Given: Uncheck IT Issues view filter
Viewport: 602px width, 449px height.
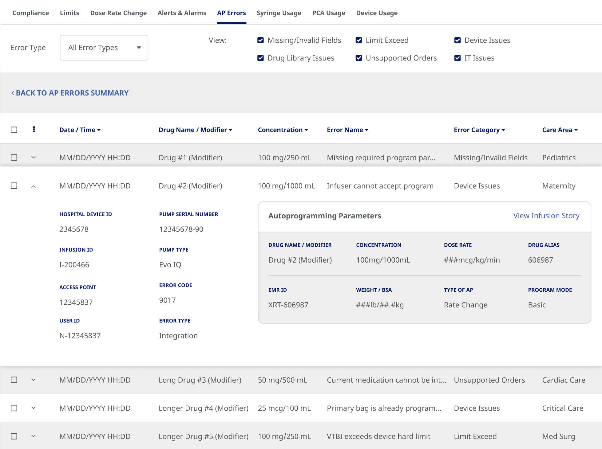Looking at the screenshot, I should [x=457, y=58].
